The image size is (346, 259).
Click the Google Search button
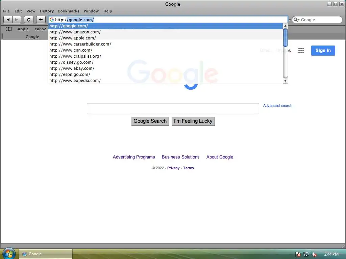click(150, 121)
